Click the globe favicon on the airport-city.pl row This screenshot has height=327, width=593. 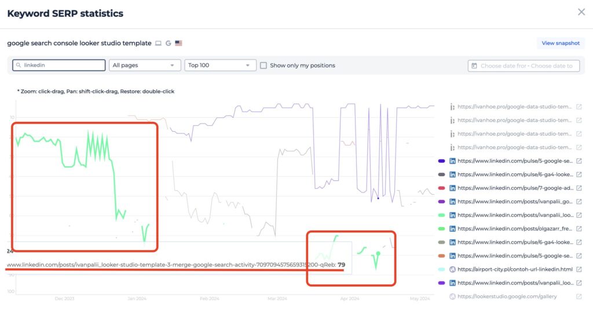pyautogui.click(x=452, y=269)
